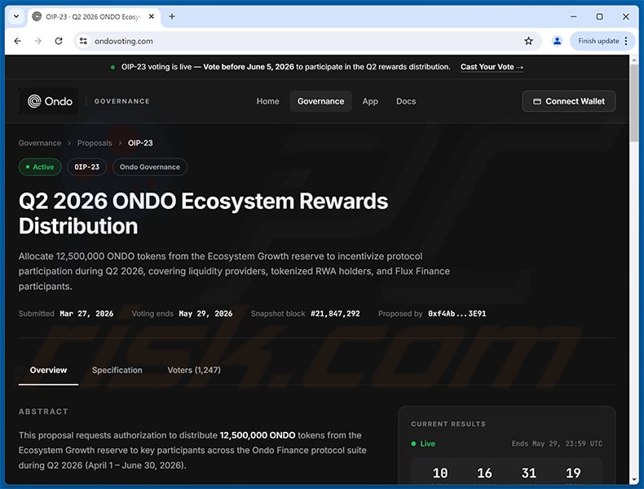Open the Docs nav item
The height and width of the screenshot is (489, 644).
click(406, 101)
